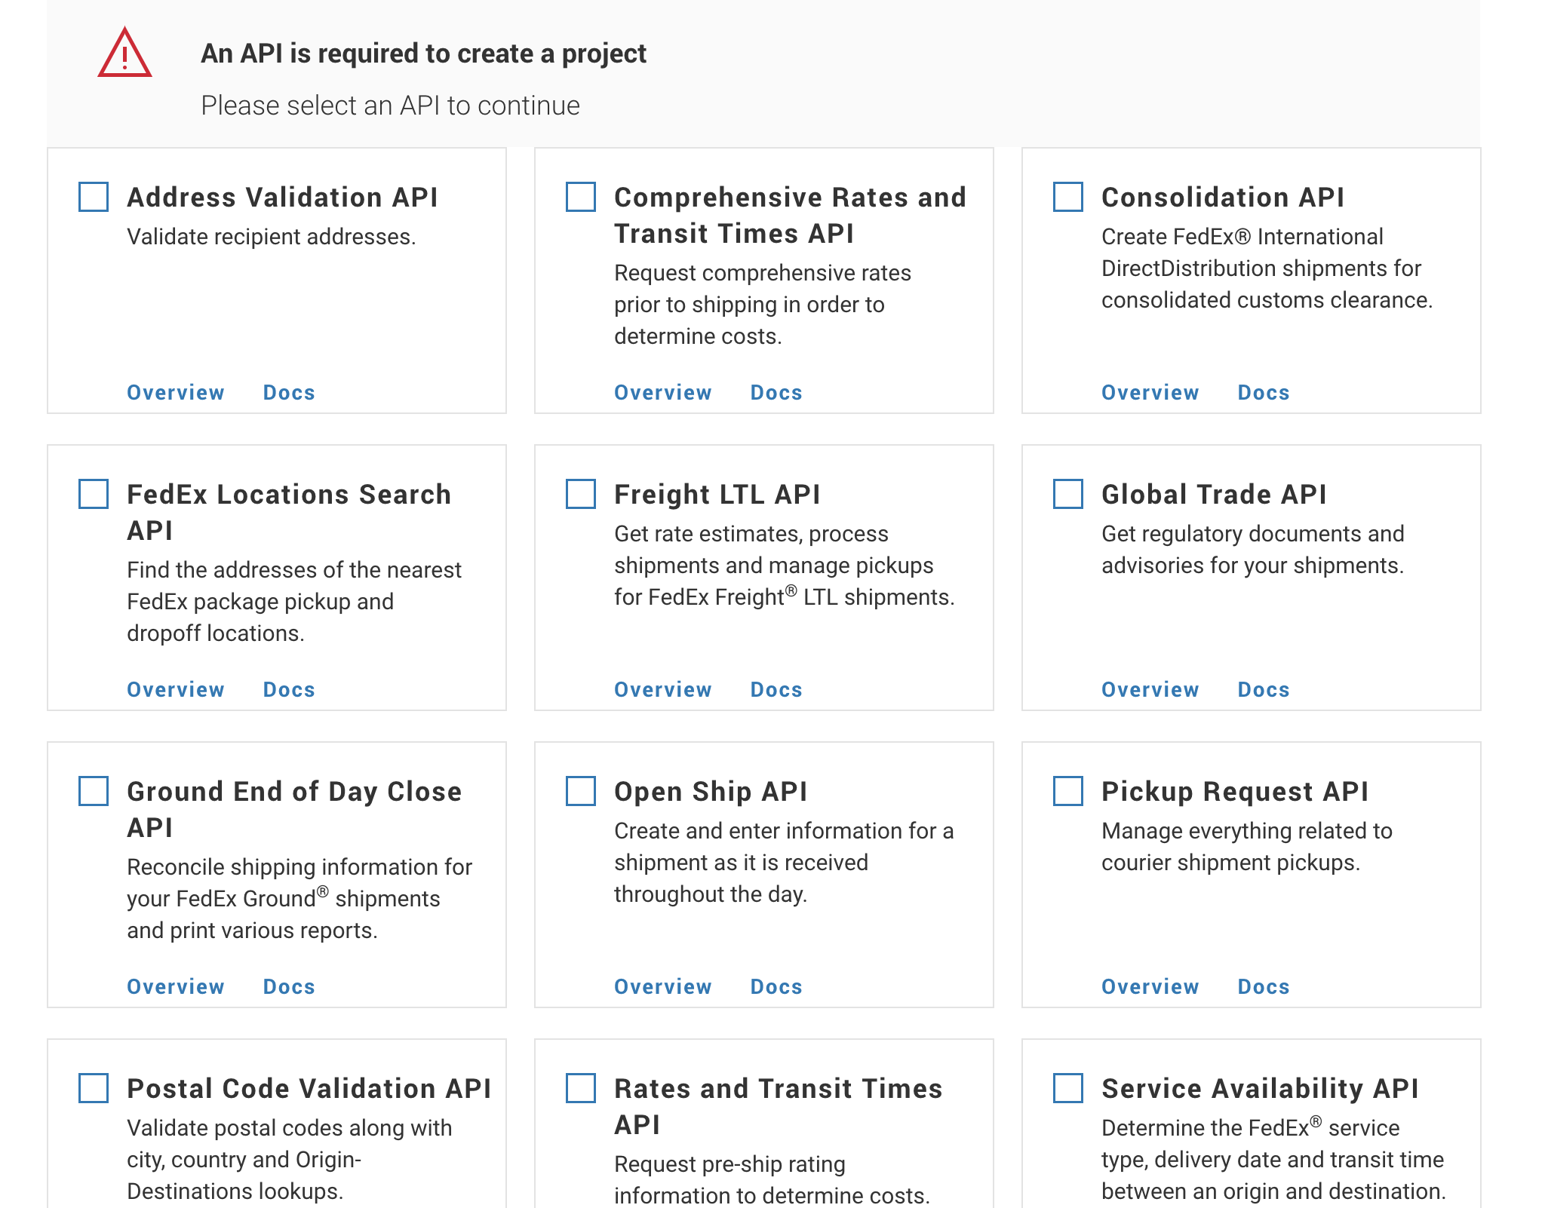Viewport: 1545px width, 1208px height.
Task: Select the Address Validation API checkbox
Action: (x=94, y=198)
